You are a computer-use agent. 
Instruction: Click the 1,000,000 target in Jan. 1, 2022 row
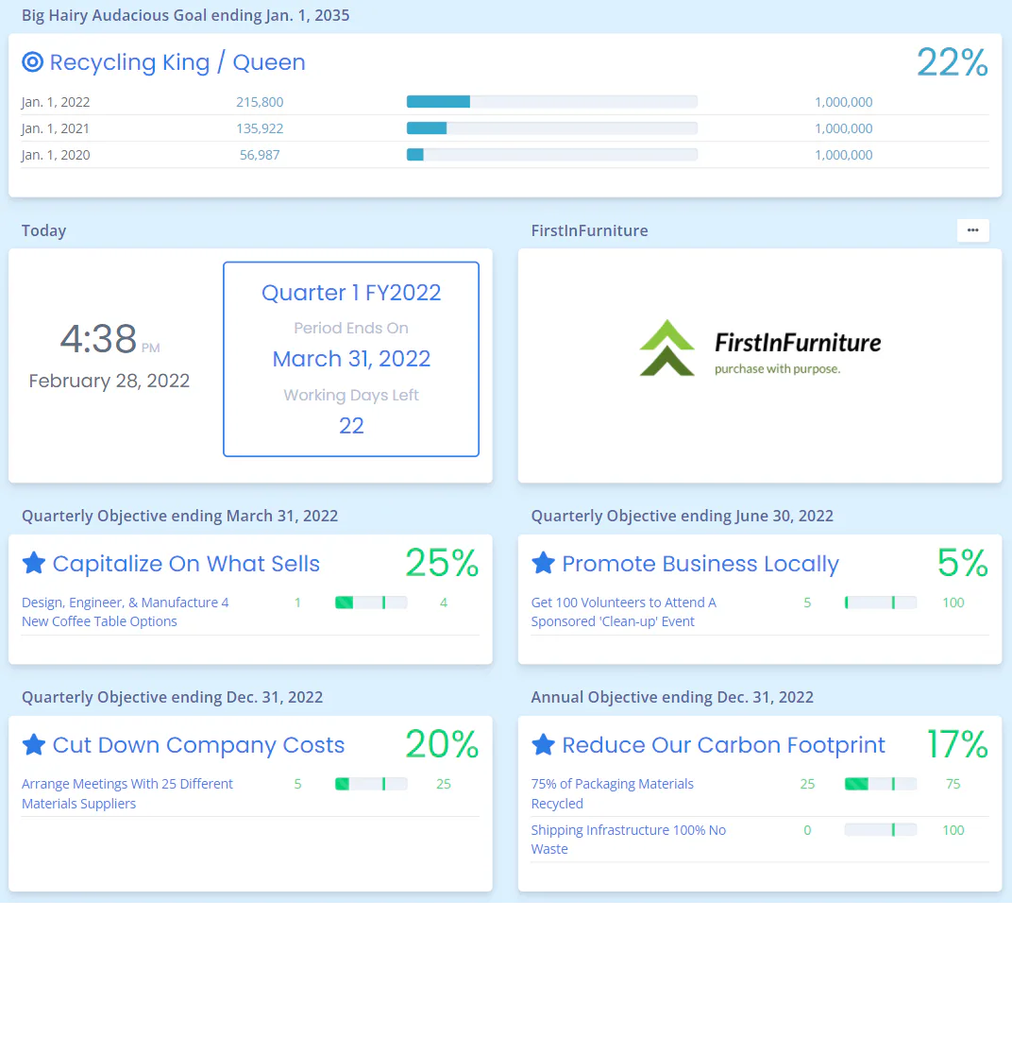(x=844, y=102)
